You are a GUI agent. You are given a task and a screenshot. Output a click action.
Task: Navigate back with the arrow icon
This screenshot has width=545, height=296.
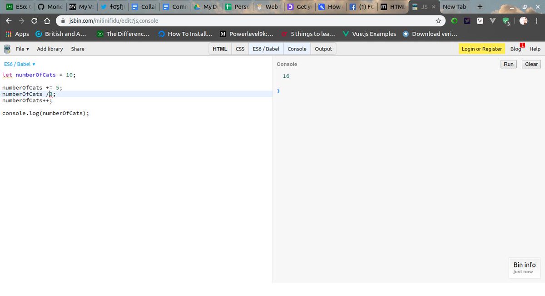[8, 20]
